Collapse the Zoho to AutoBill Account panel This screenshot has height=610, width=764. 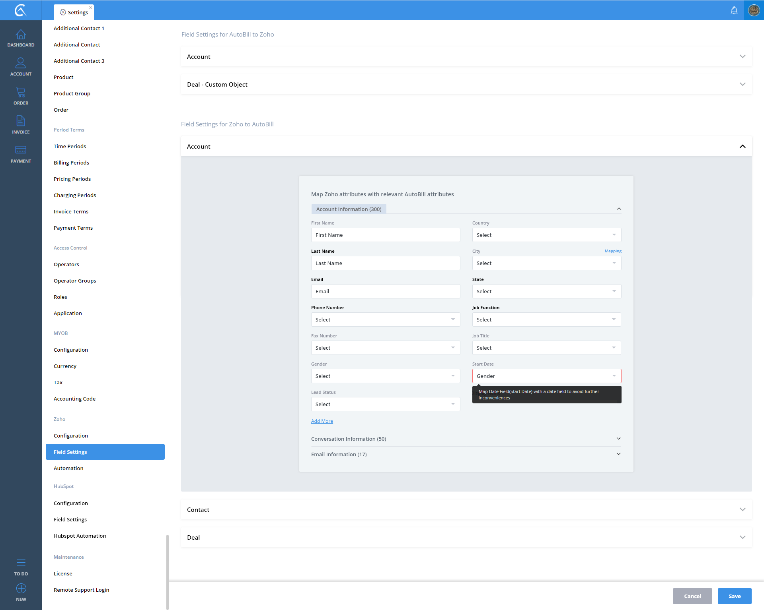(x=742, y=146)
